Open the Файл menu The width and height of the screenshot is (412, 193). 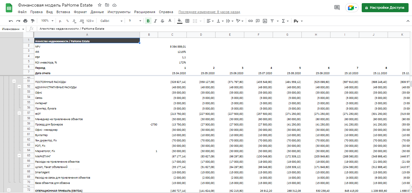(x=22, y=12)
